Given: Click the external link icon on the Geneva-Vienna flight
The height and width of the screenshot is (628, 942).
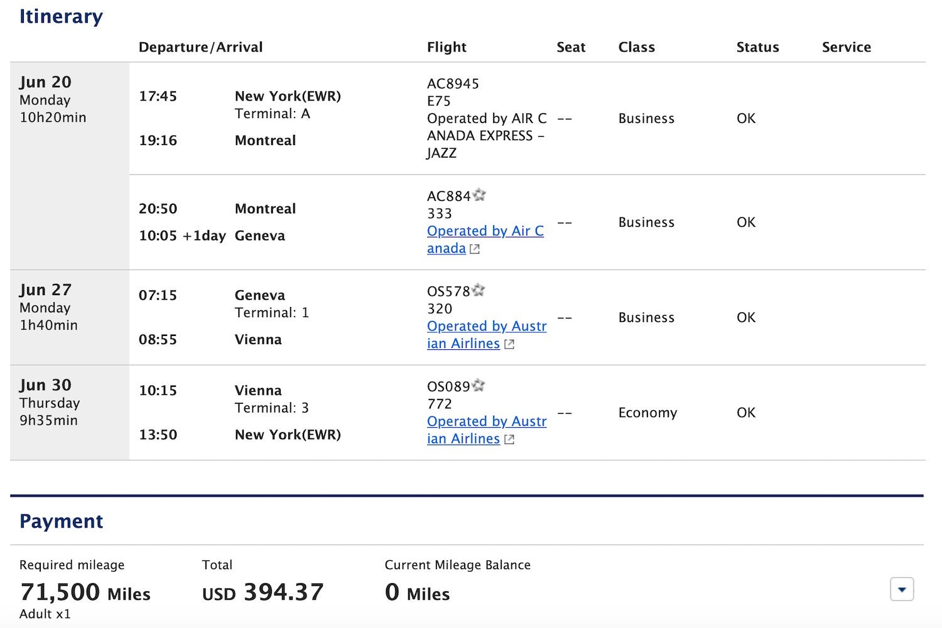Looking at the screenshot, I should click(509, 344).
